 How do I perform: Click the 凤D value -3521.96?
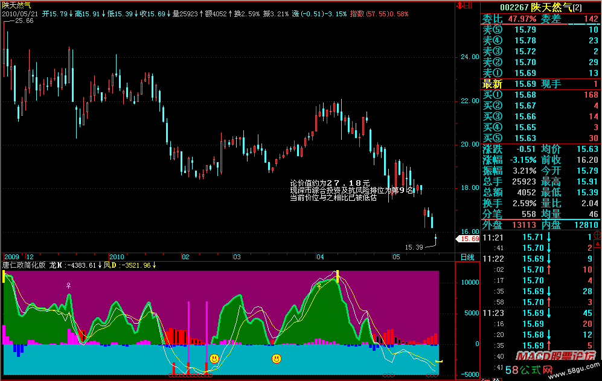click(x=135, y=265)
